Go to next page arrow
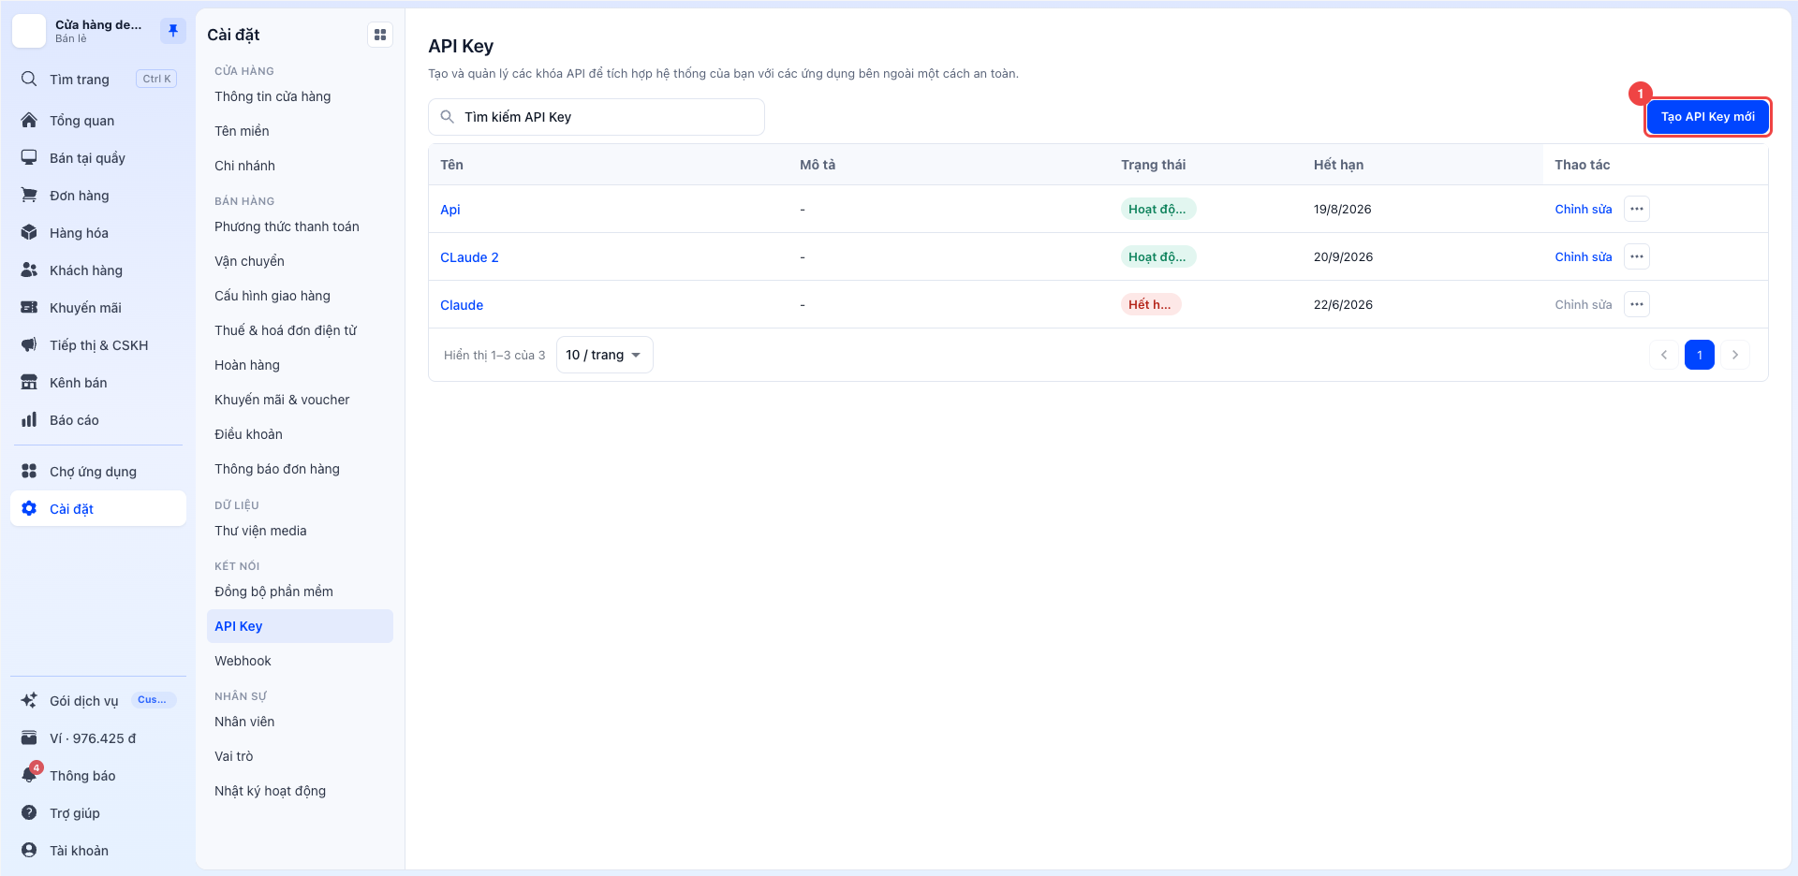 pyautogui.click(x=1734, y=355)
